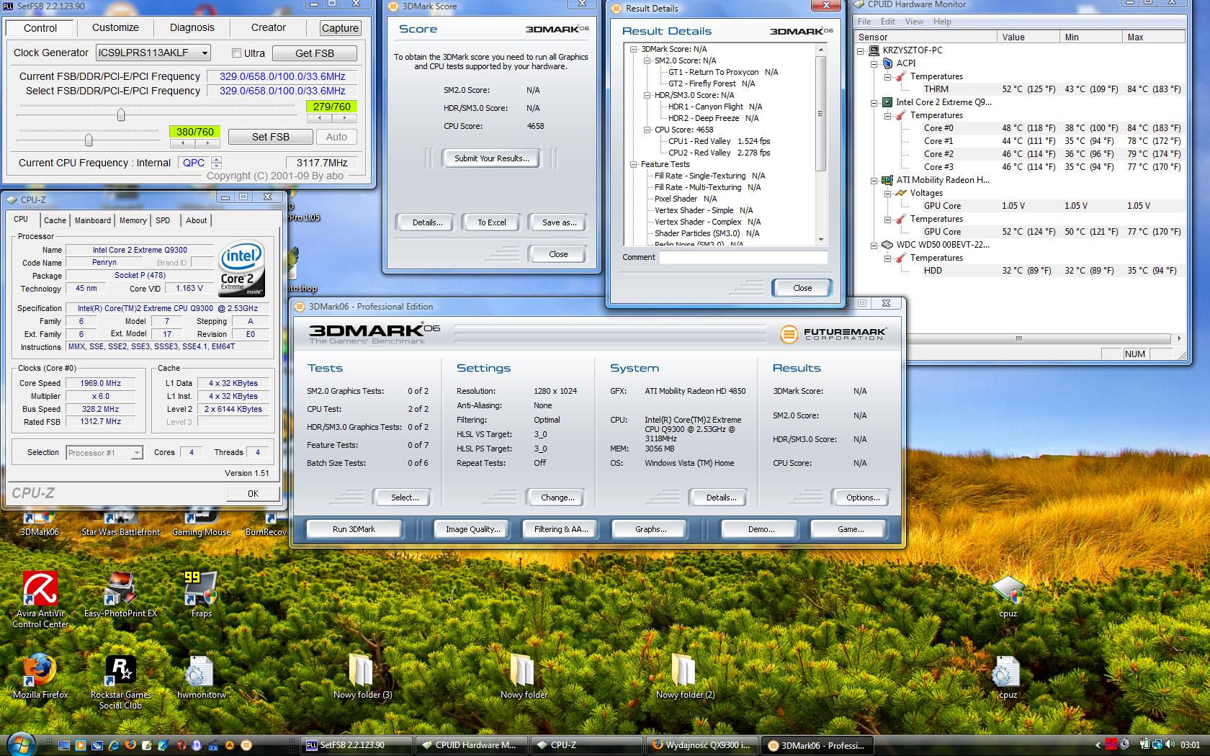Move the upper FSB slider thumb
Viewport: 1210px width, 756px height.
coord(121,114)
